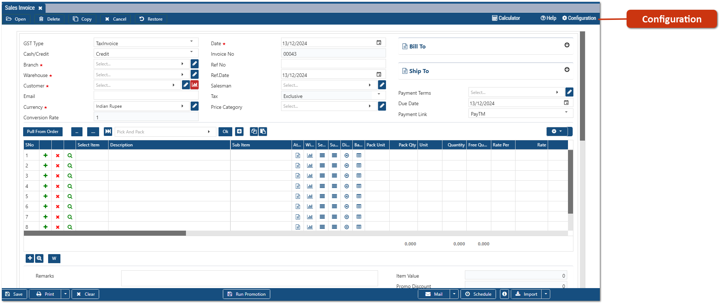Open the Configuration gear menu
The height and width of the screenshot is (304, 721).
pos(579,18)
